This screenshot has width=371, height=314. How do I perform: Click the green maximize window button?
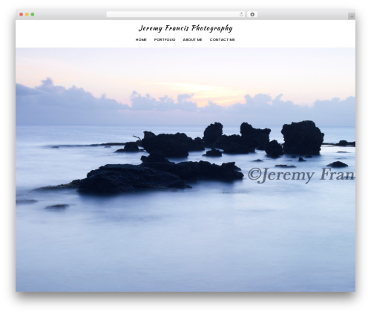33,15
